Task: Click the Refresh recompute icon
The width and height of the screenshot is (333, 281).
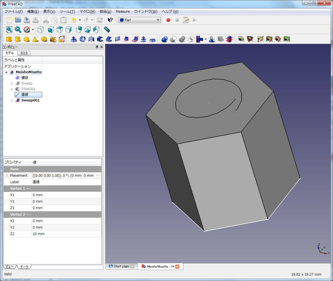Action: 100,20
